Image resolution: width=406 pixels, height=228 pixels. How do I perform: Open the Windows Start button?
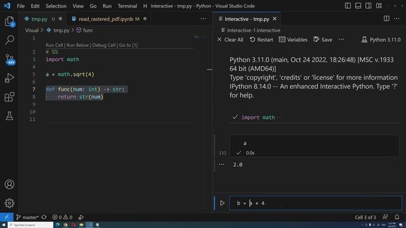pyautogui.click(x=4, y=225)
